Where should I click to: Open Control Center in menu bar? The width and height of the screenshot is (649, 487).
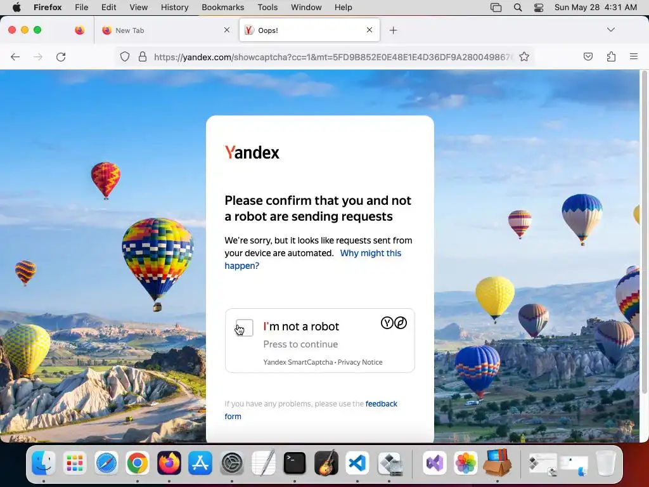click(539, 7)
